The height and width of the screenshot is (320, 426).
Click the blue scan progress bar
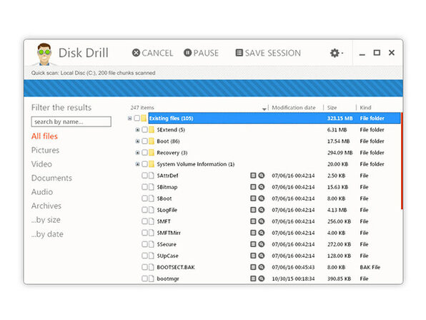[x=213, y=88]
